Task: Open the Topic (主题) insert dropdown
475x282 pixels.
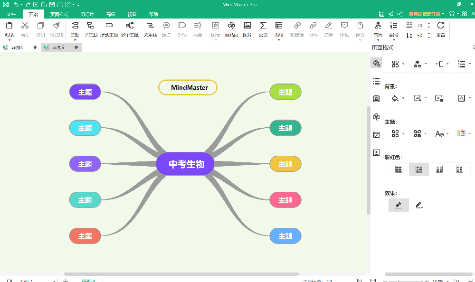Action: point(75,40)
